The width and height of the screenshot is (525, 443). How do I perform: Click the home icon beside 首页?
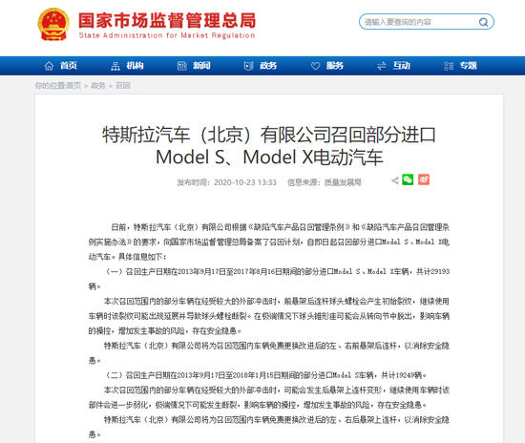click(x=49, y=66)
